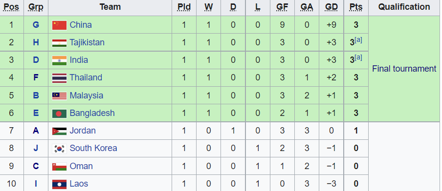Open Group J link for South Korea
442x191 pixels.
(x=36, y=148)
